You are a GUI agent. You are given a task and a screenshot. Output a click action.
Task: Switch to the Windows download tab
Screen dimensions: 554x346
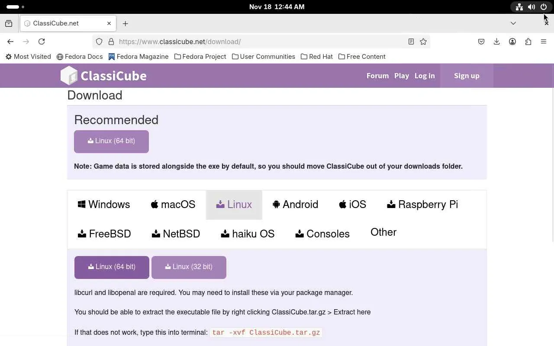point(104,205)
